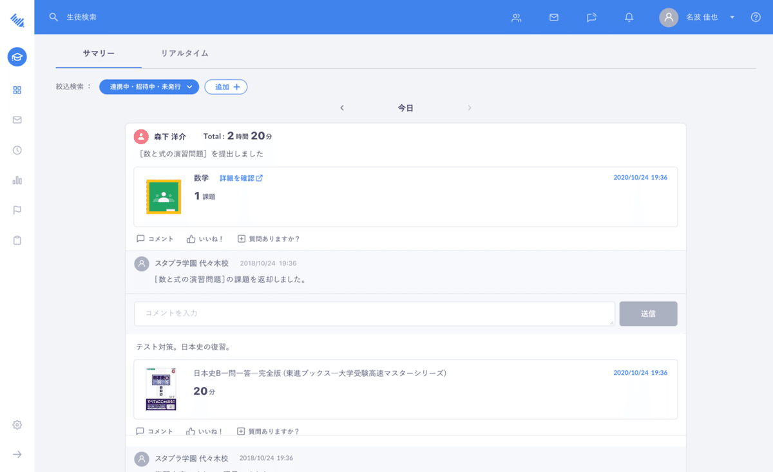
Task: Open messages via sidebar envelope icon
Action: pos(17,120)
